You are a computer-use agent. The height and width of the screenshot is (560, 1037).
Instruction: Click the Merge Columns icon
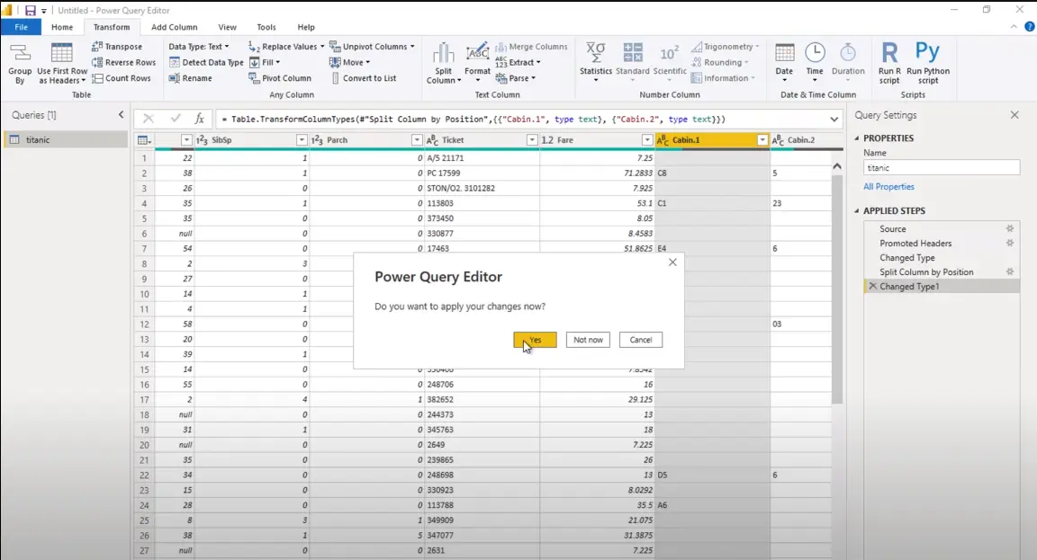click(x=500, y=46)
